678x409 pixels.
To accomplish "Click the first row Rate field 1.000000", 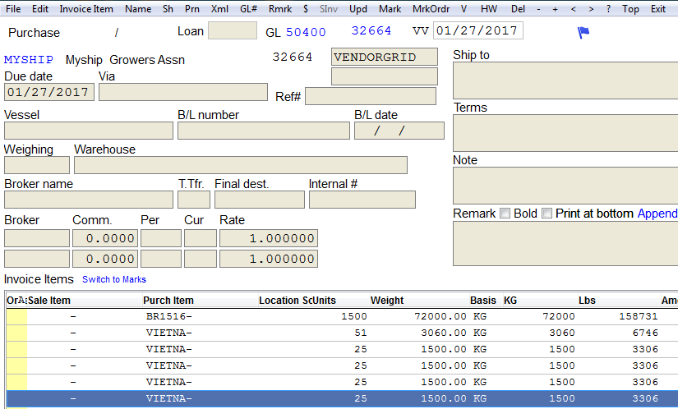I will (x=269, y=238).
